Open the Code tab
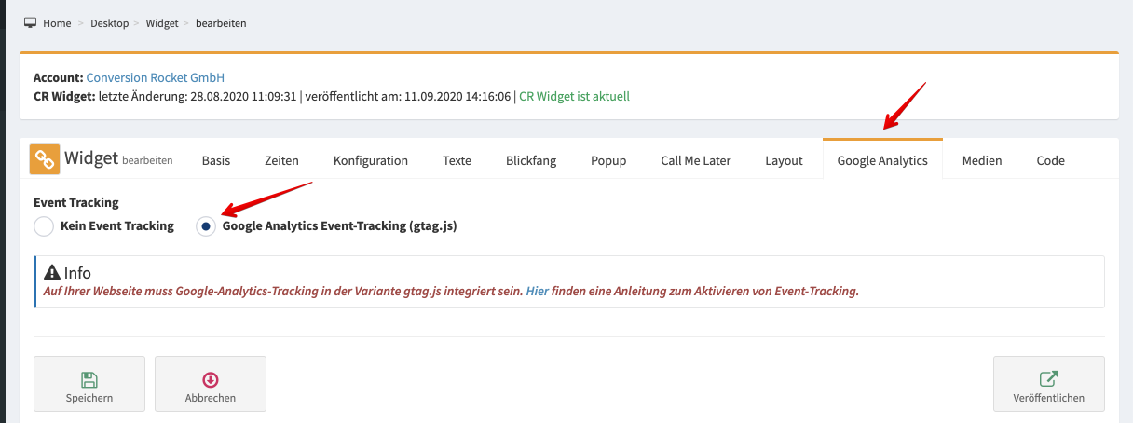Viewport: 1133px width, 423px height. [1051, 160]
